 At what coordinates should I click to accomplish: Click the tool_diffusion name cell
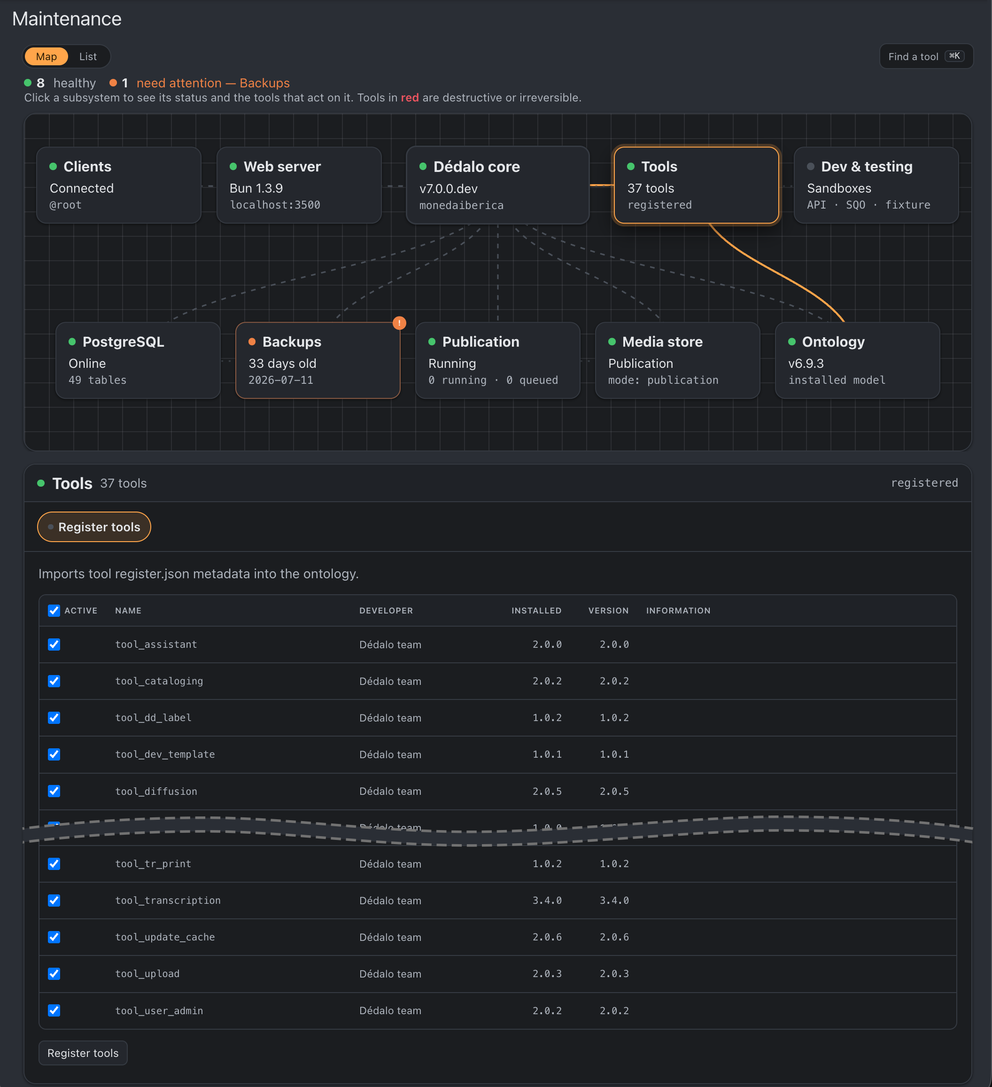[x=156, y=791]
